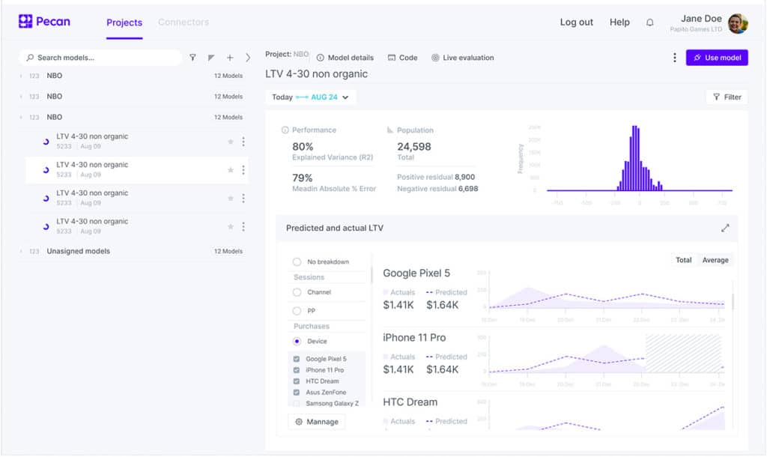Click Log out link
This screenshot has width=767, height=457.
point(576,22)
